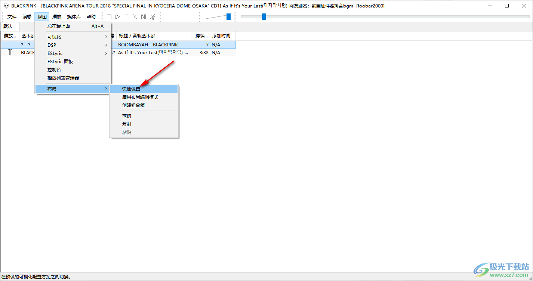The height and width of the screenshot is (281, 533).
Task: Toggle 总在最上面 in the menu
Action: (x=73, y=26)
